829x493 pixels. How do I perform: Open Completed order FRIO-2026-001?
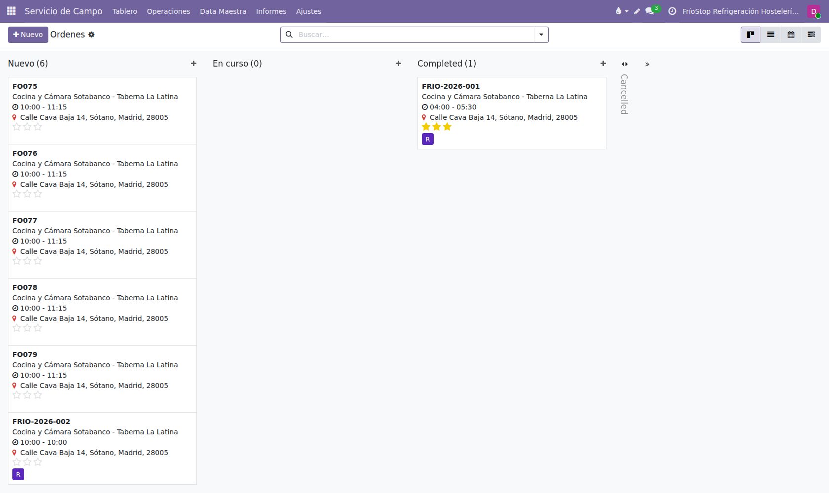coord(512,113)
